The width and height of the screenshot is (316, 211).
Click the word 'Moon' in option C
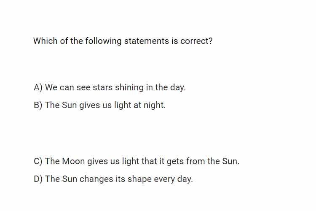[x=73, y=161]
